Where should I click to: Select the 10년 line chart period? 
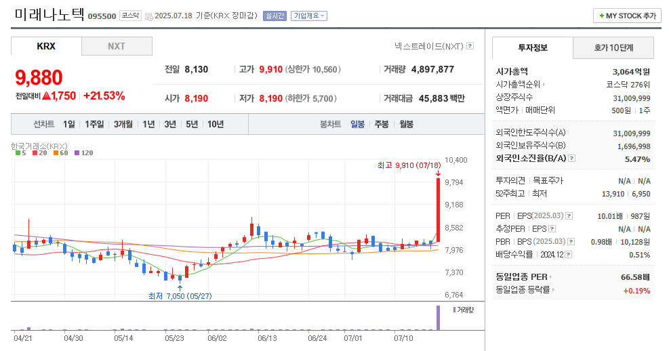click(x=216, y=124)
